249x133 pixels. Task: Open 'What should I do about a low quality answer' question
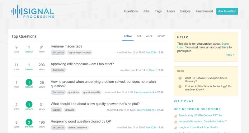click(95, 104)
